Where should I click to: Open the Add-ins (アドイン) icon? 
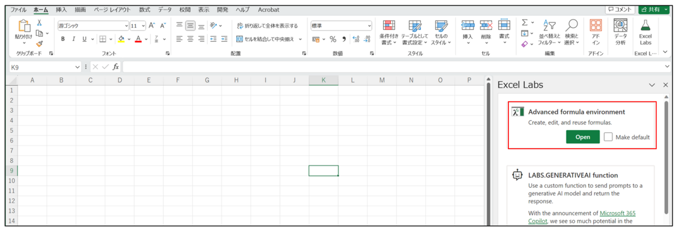[x=596, y=25]
